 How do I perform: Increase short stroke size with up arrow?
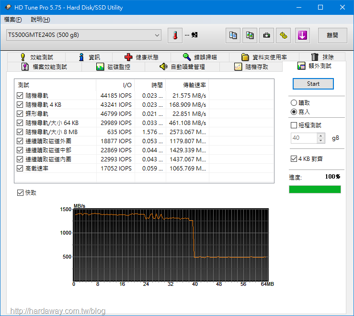coord(320,135)
